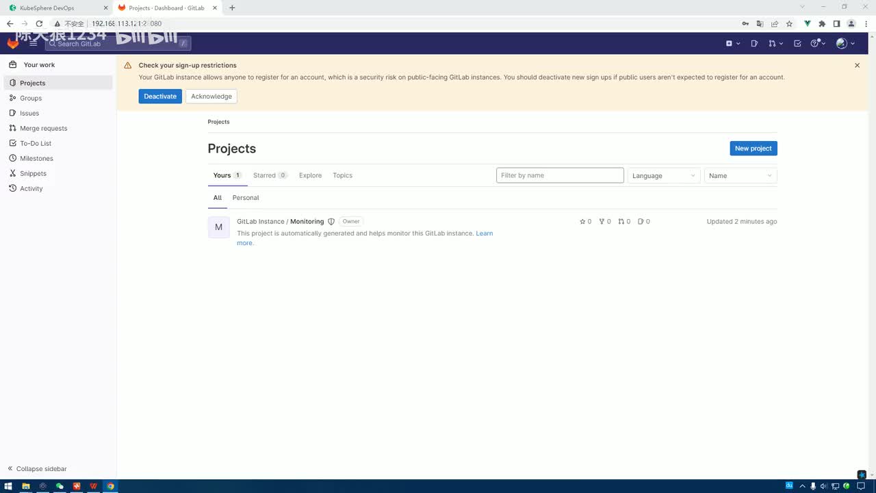This screenshot has height=493, width=876.
Task: Open Issues in the sidebar
Action: (x=58, y=113)
